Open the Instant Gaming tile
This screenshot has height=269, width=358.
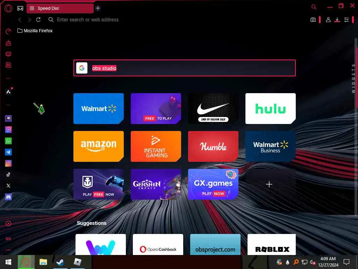[156, 146]
